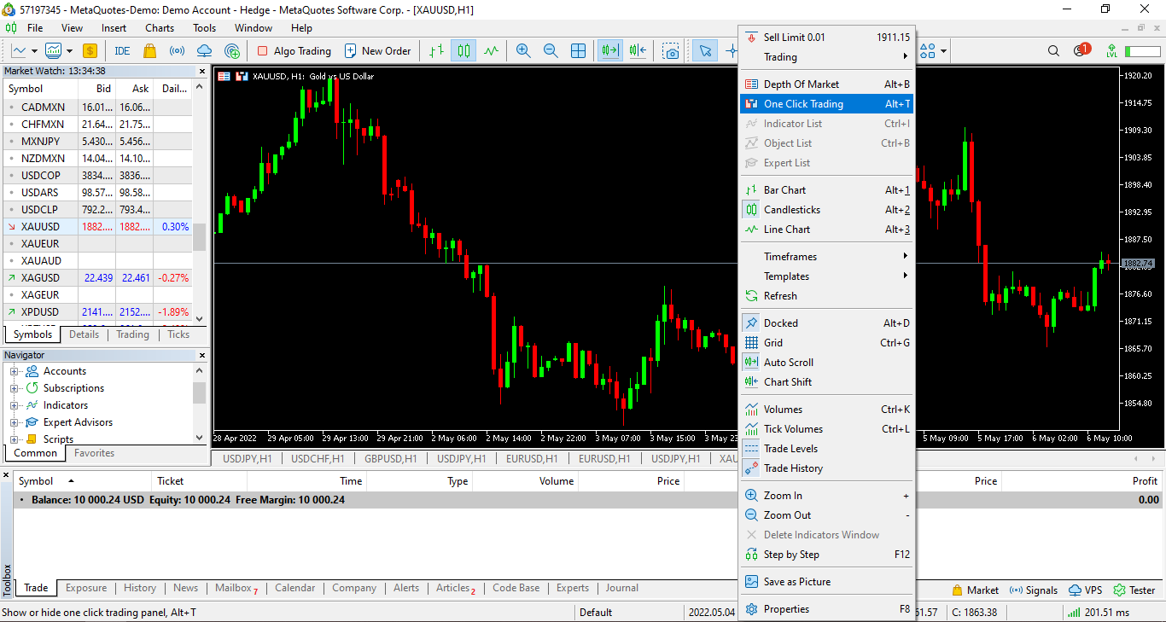The image size is (1166, 622).
Task: Tile windows with the grid toolbar icon
Action: (578, 51)
